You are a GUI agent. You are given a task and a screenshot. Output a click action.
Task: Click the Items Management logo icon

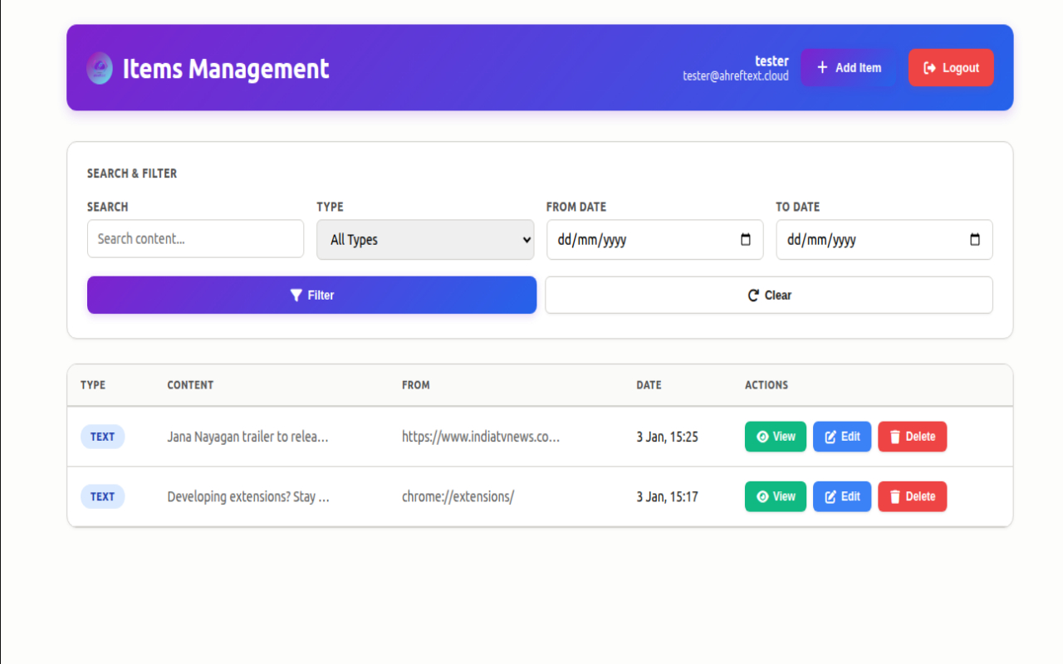tap(100, 68)
